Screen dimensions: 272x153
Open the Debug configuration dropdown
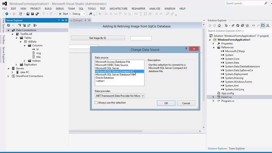tap(84, 14)
